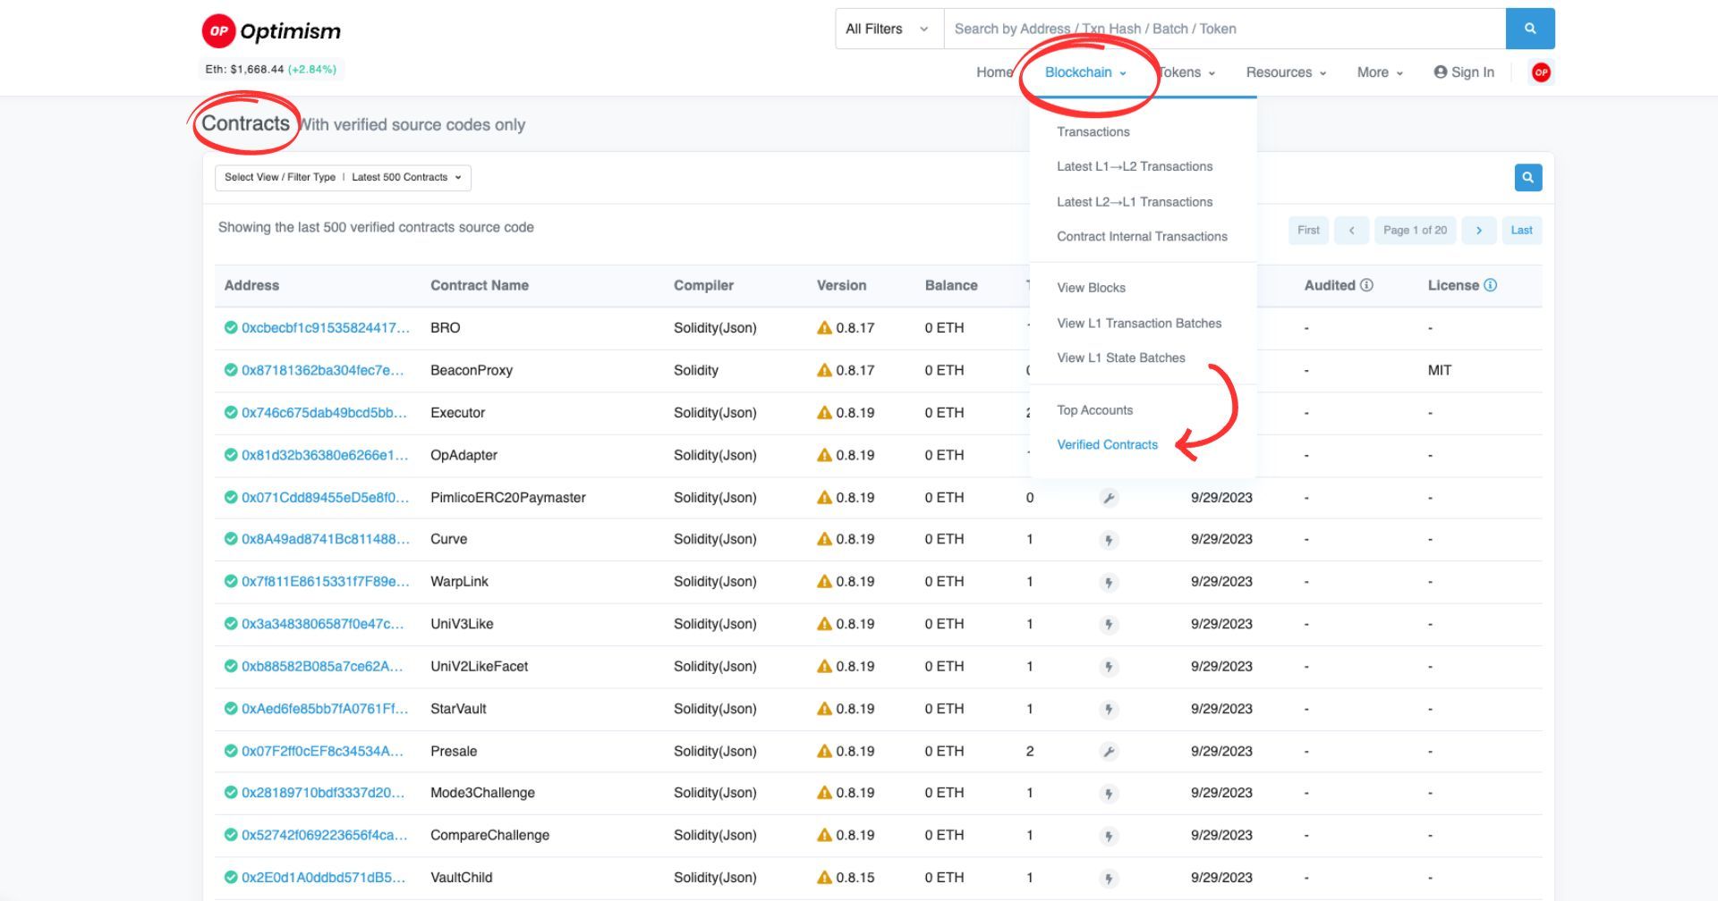Click the user icon next to Sign In
The height and width of the screenshot is (901, 1718).
[1441, 72]
